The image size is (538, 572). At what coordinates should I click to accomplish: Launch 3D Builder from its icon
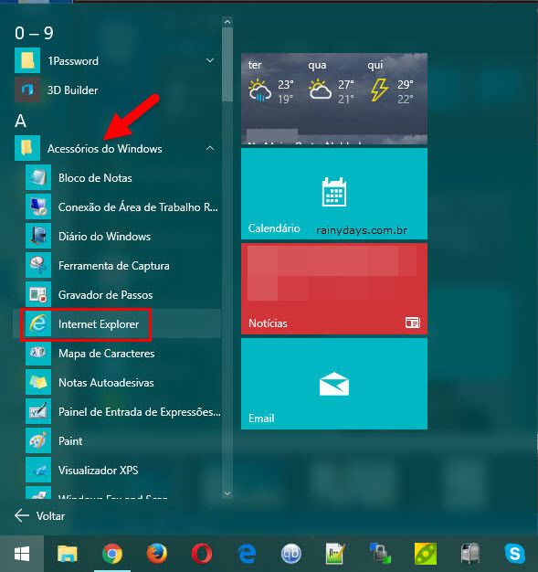(x=27, y=90)
